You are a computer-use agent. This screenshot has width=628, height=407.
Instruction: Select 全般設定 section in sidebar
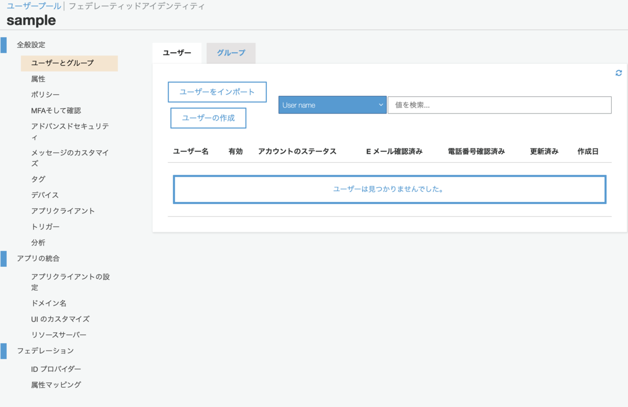pyautogui.click(x=31, y=45)
